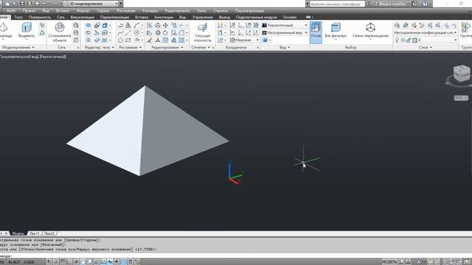
Task: Click the Save quick access icon
Action: [x=22, y=4]
